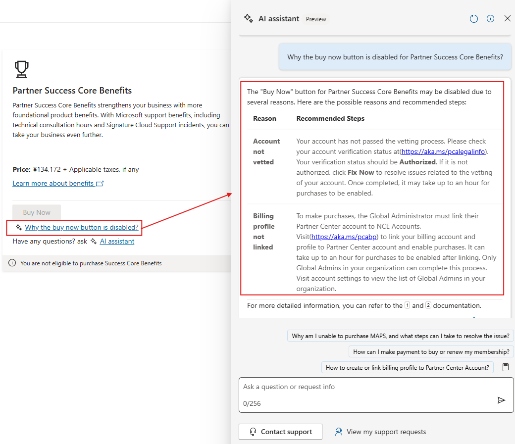Open citation 1 reference
This screenshot has height=444, width=515.
(x=407, y=305)
